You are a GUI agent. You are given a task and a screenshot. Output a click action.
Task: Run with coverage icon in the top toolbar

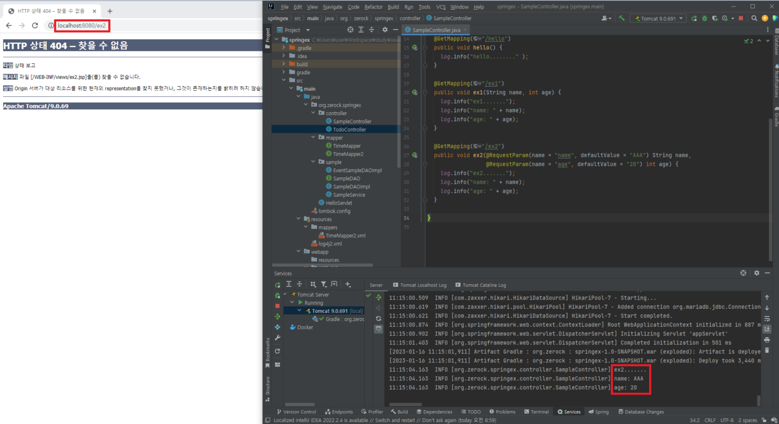(715, 18)
